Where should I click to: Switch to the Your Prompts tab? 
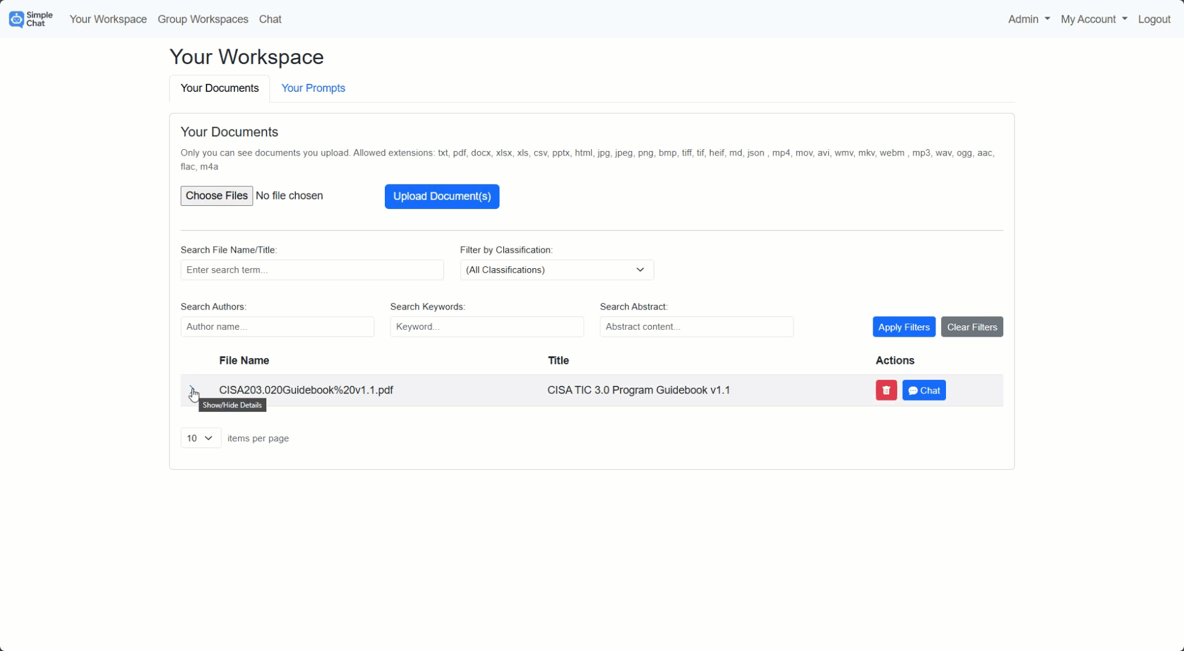point(313,88)
